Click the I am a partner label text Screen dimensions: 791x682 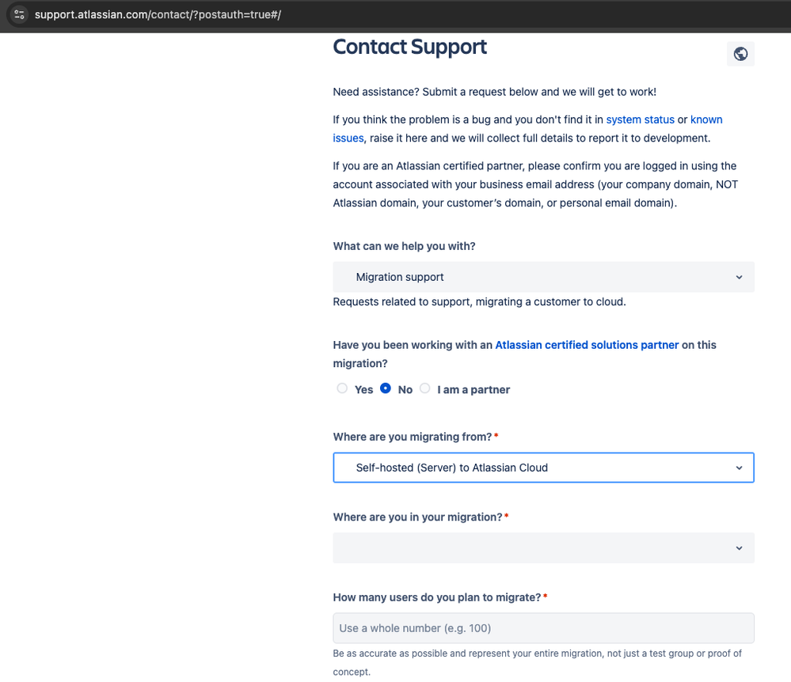pyautogui.click(x=473, y=389)
